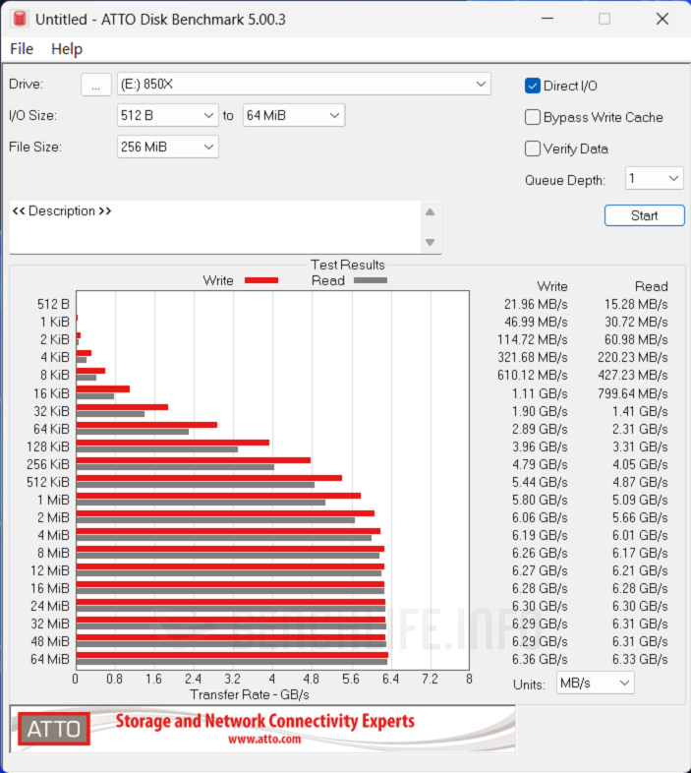
Task: Click the drive browse '...' button
Action: pyautogui.click(x=96, y=85)
